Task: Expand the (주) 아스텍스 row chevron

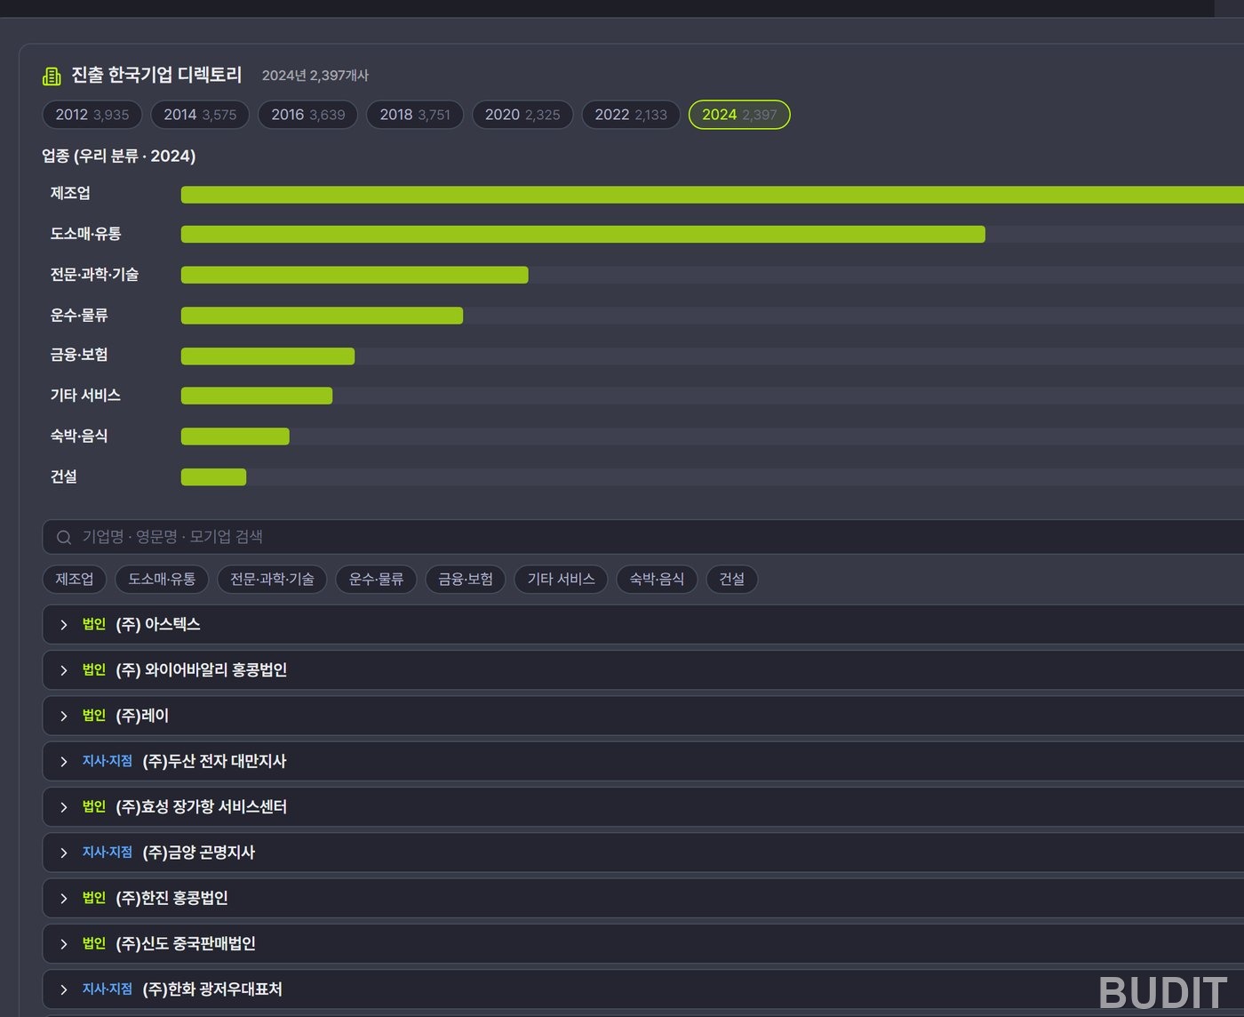Action: tap(64, 625)
